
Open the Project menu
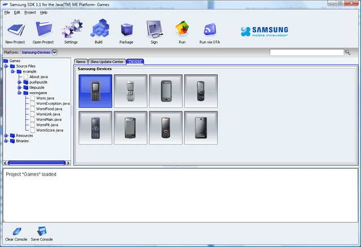pyautogui.click(x=30, y=12)
